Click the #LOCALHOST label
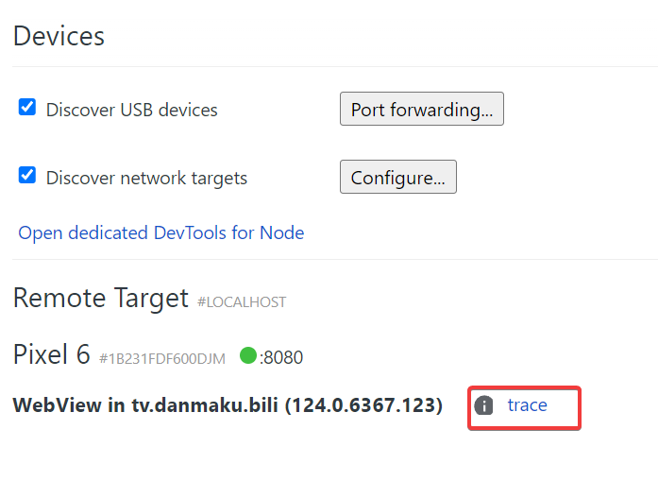Viewport: 658px width, 481px height. [242, 302]
